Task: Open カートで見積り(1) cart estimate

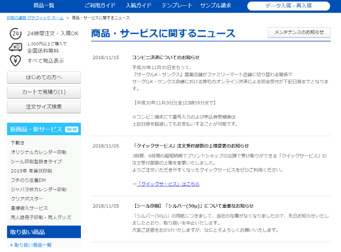Action: pyautogui.click(x=44, y=92)
